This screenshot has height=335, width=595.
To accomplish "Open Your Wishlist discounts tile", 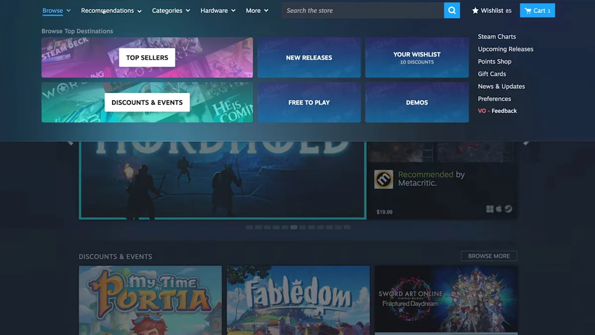I will point(416,58).
